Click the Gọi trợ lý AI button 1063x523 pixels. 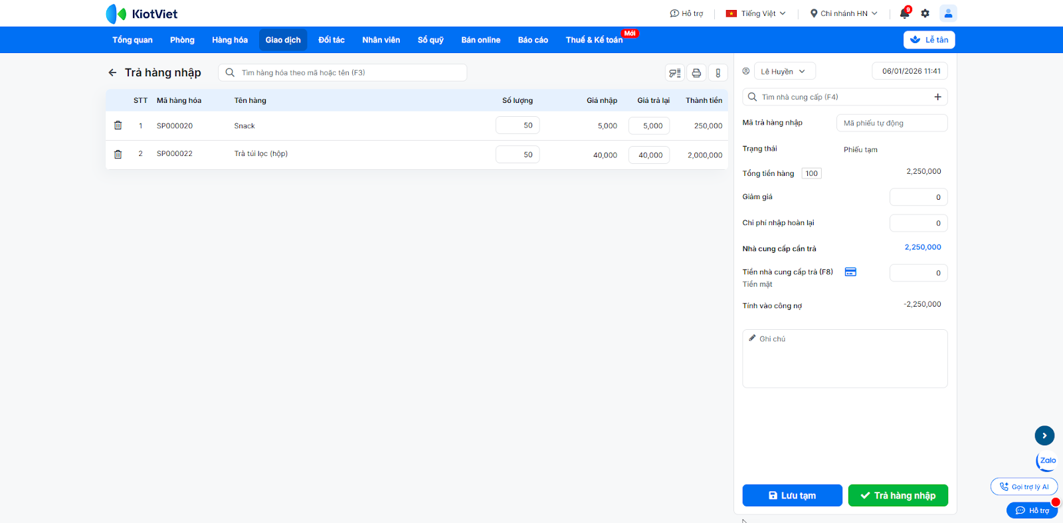coord(1024,486)
